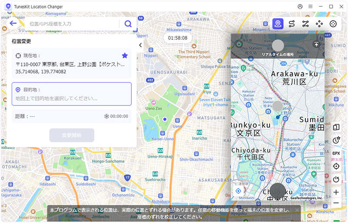
Task: Click the Ueno-Hirokoji metro station icon
Action: click(x=160, y=151)
